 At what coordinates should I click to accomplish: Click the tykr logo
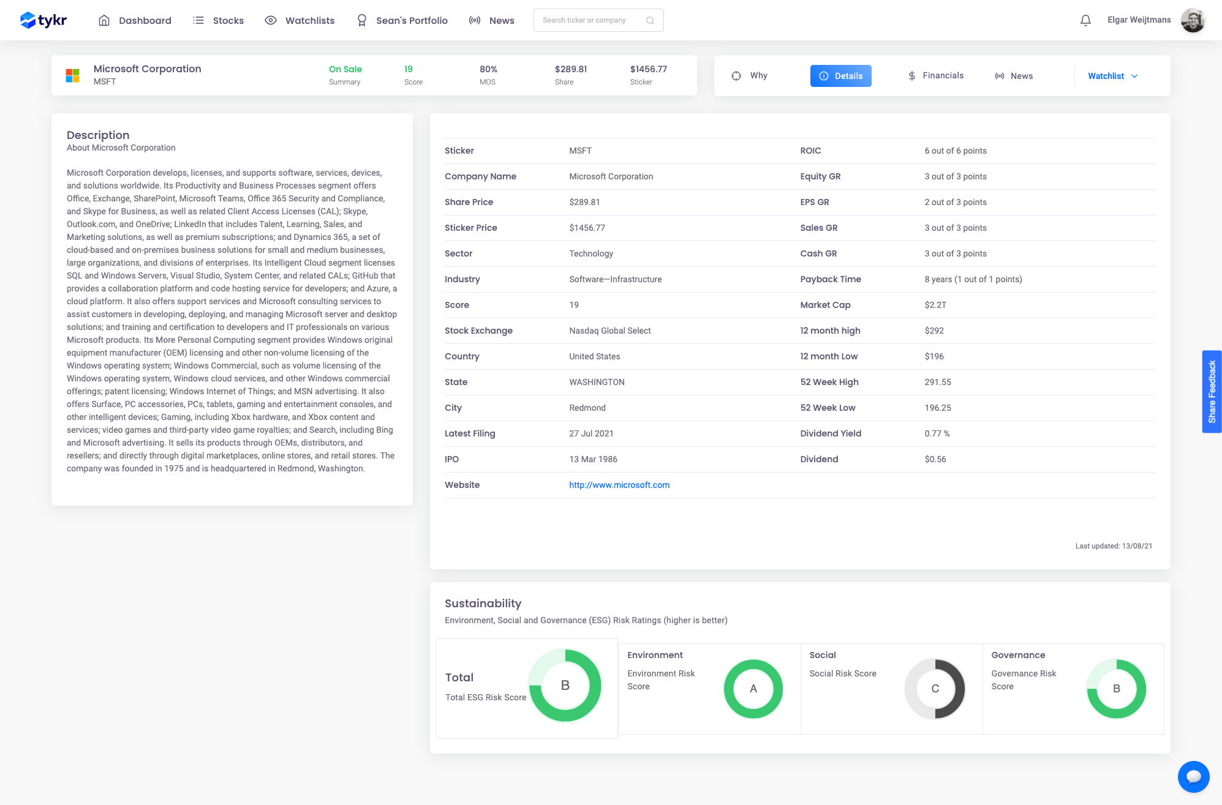pos(43,20)
